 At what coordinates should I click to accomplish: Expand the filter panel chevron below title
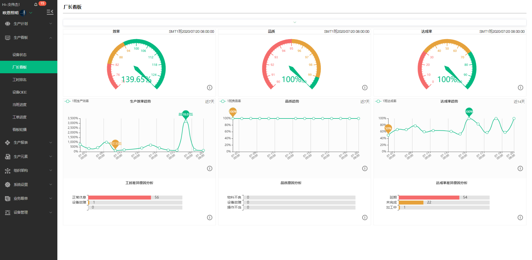pyautogui.click(x=295, y=22)
